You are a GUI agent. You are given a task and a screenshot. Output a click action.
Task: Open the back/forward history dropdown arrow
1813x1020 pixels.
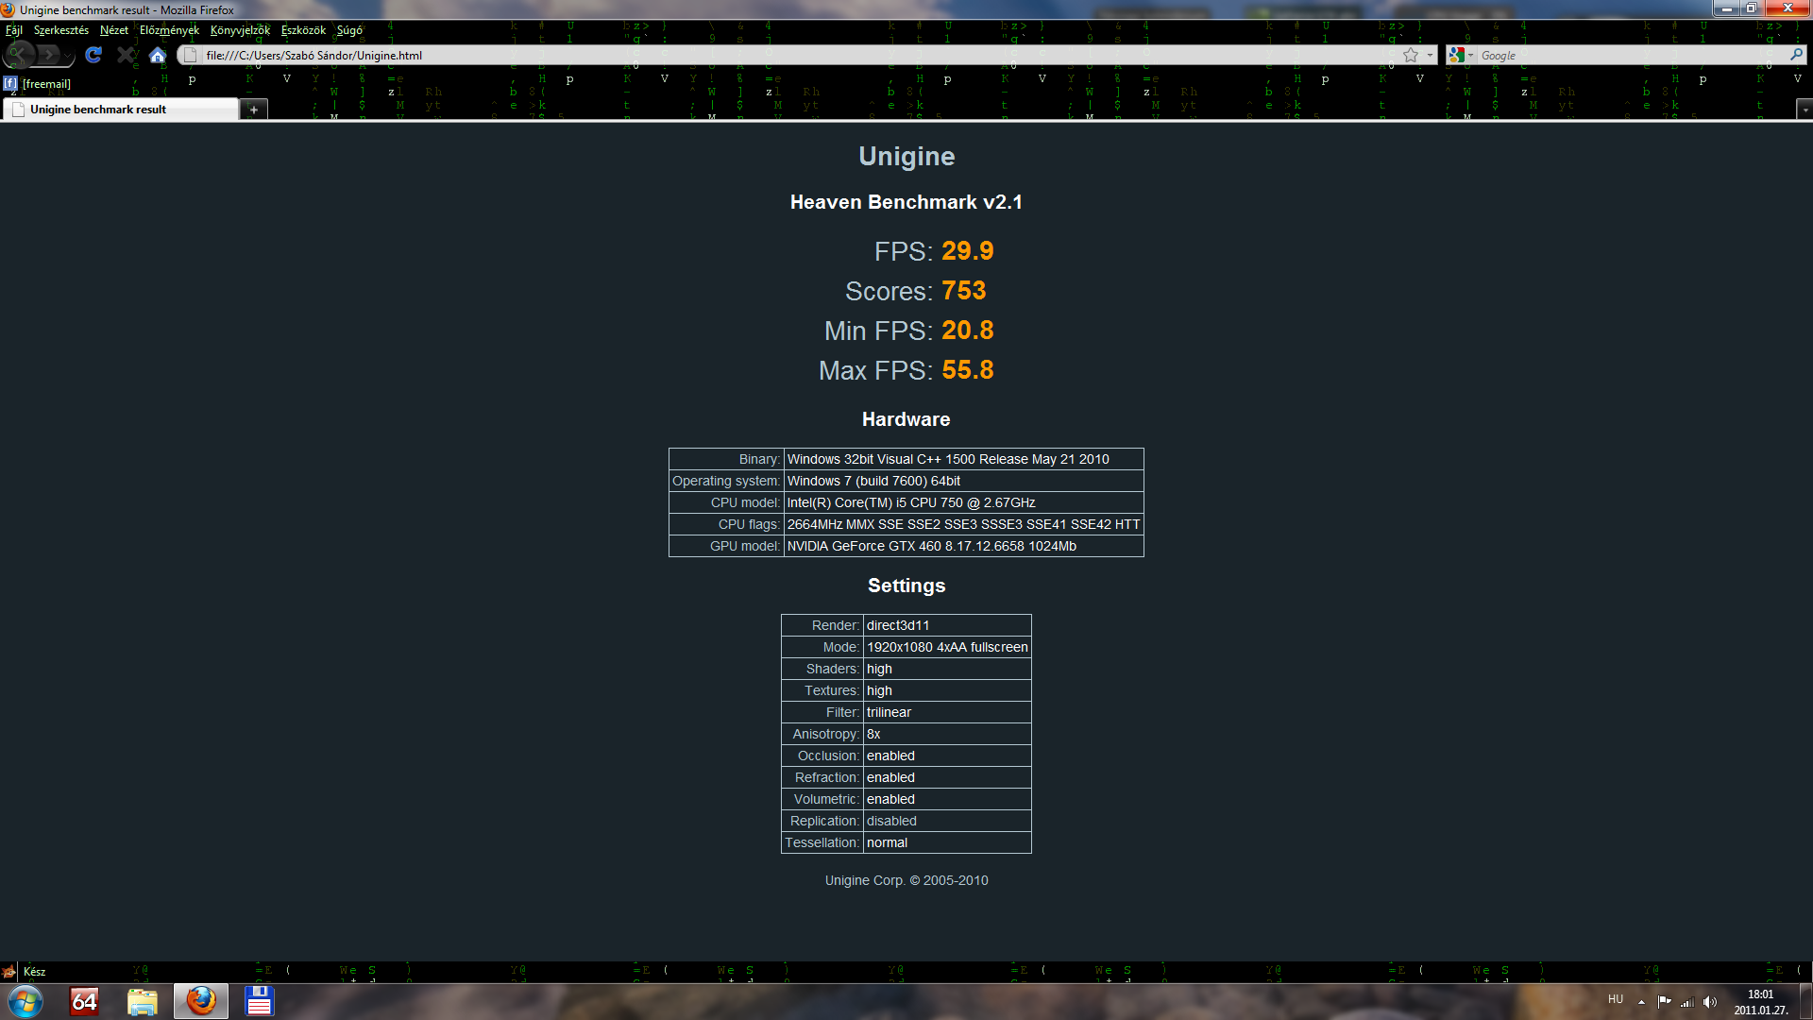(x=68, y=57)
